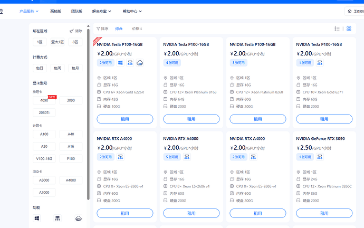Click the filter sidebar vertical scrollbar

[x=88, y=114]
